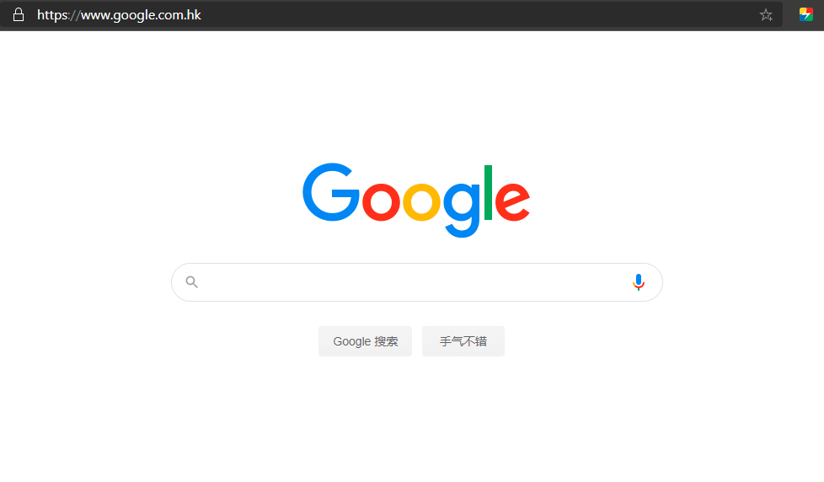The height and width of the screenshot is (482, 824).
Task: Open the colorful extension icon beside address bar
Action: point(806,14)
